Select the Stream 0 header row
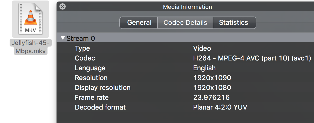Image resolution: width=314 pixels, height=123 pixels. tap(81, 39)
